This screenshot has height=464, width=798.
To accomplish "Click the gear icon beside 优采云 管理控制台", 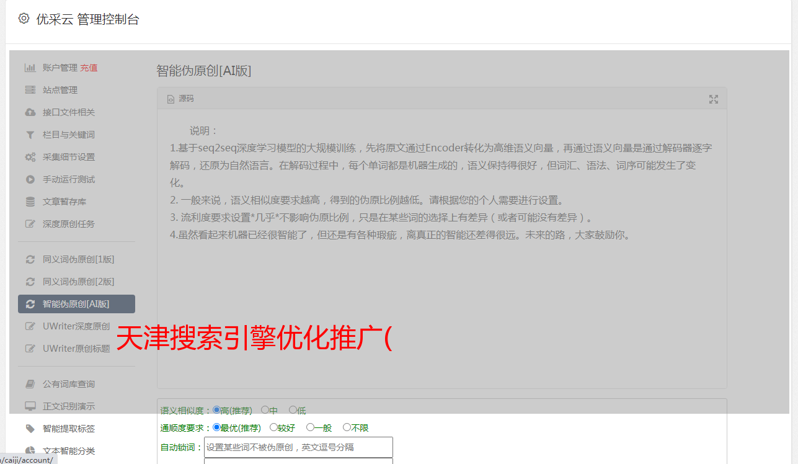I will tap(24, 19).
